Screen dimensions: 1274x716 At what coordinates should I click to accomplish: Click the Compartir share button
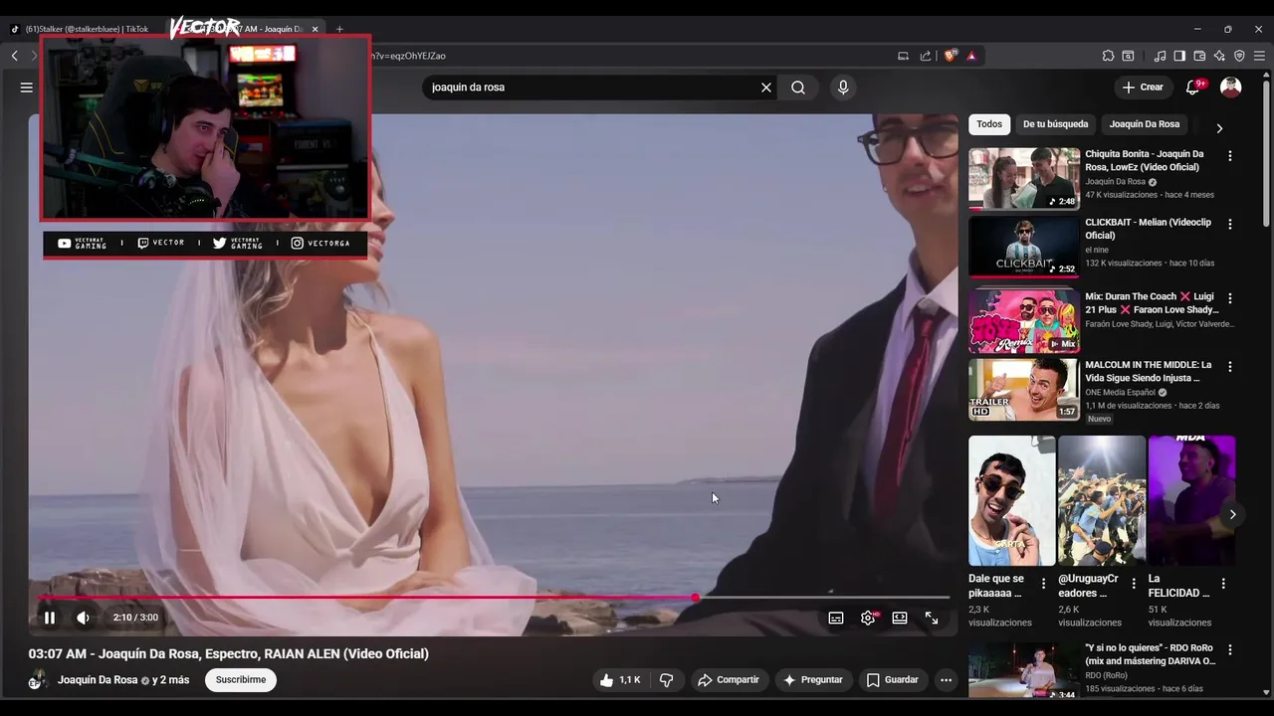pos(729,680)
